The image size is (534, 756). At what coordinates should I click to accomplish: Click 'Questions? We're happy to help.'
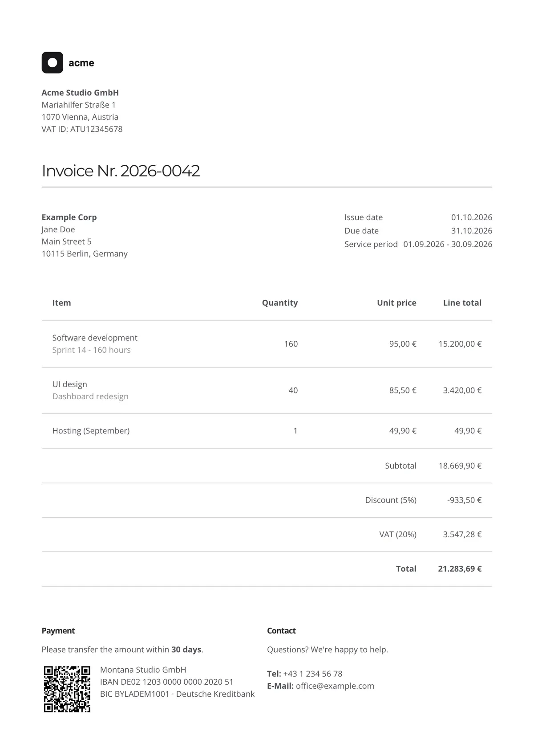(328, 650)
